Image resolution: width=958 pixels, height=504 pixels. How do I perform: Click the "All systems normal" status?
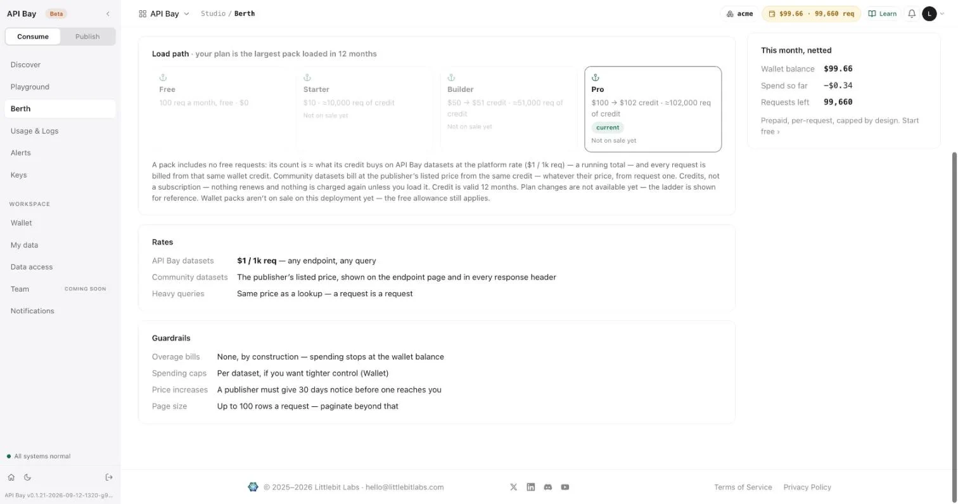39,456
